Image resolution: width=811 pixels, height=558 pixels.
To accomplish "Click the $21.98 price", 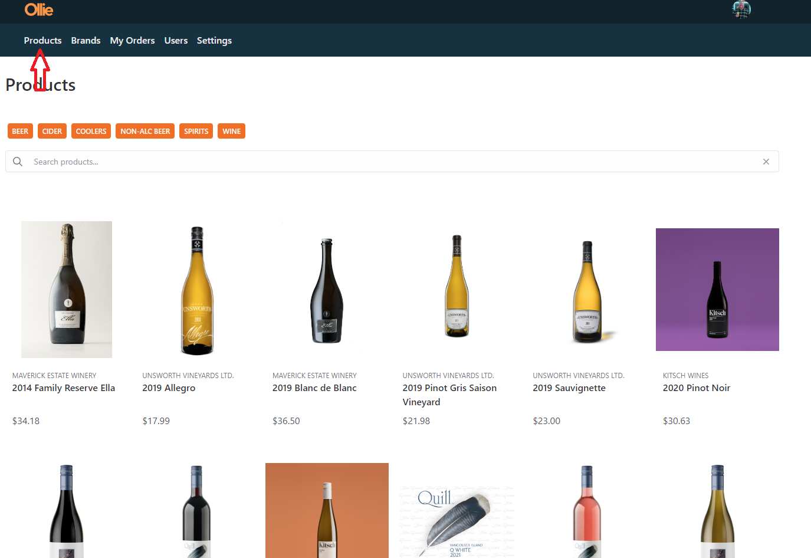I will pyautogui.click(x=416, y=421).
